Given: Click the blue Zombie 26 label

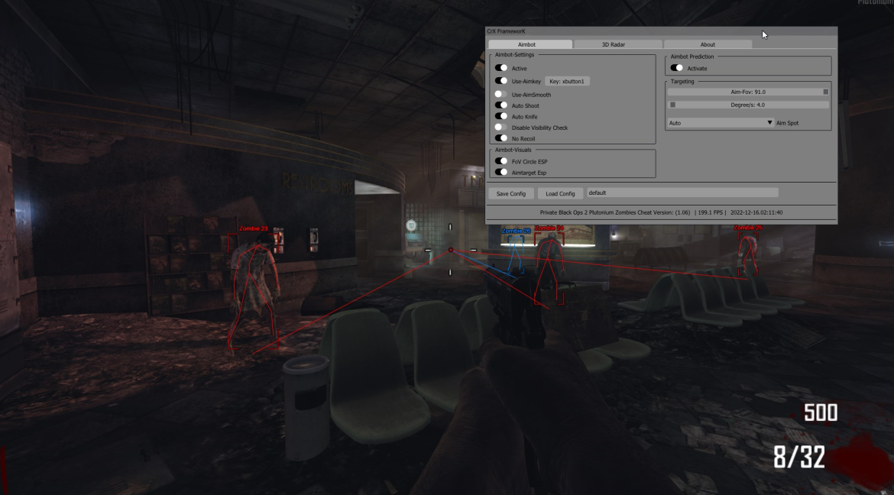Looking at the screenshot, I should point(516,231).
